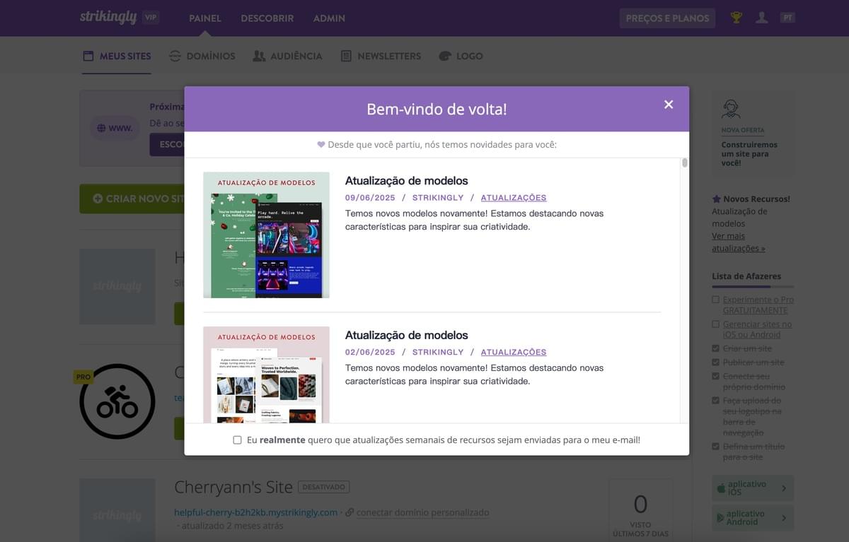
Task: Open the ADMIN menu
Action: [x=329, y=18]
